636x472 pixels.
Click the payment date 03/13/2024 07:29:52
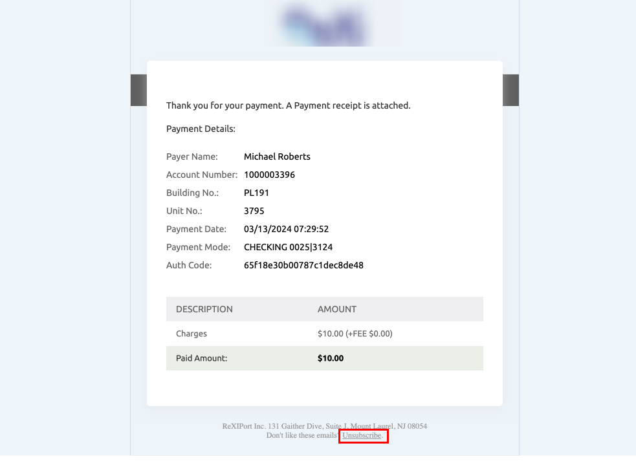click(286, 229)
